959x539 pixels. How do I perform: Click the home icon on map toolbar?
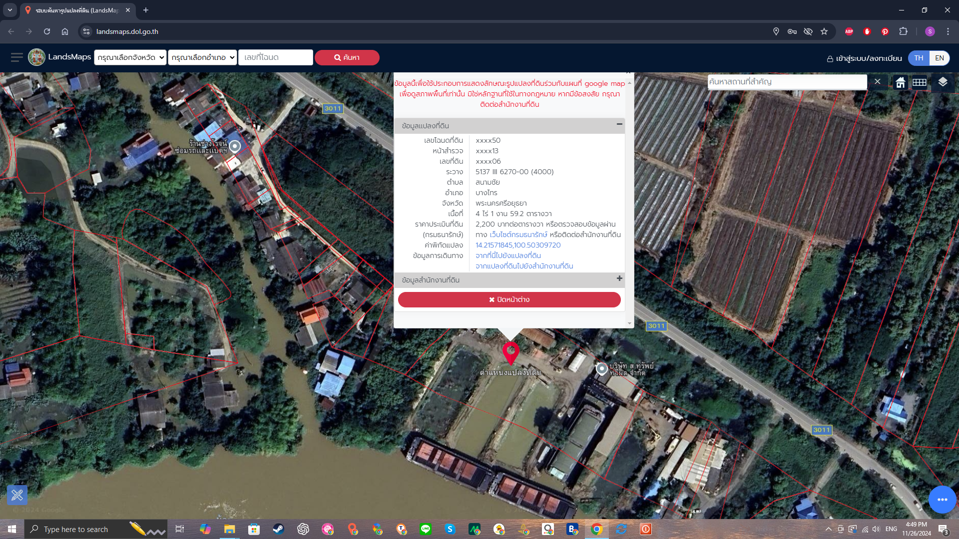pyautogui.click(x=900, y=82)
